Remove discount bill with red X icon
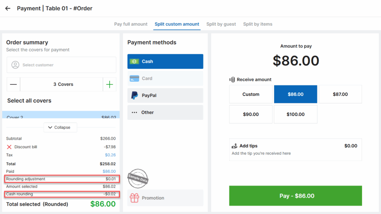Image resolution: width=381 pixels, height=214 pixels. pyautogui.click(x=9, y=147)
